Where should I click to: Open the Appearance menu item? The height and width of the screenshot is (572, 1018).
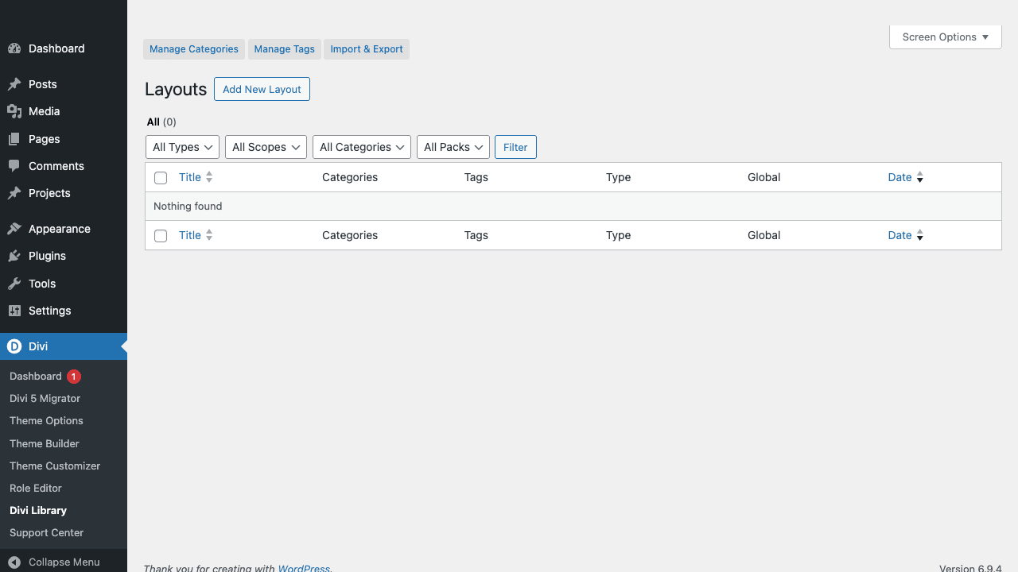coord(64,229)
